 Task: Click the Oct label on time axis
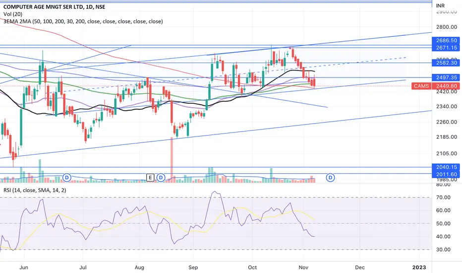click(x=252, y=268)
